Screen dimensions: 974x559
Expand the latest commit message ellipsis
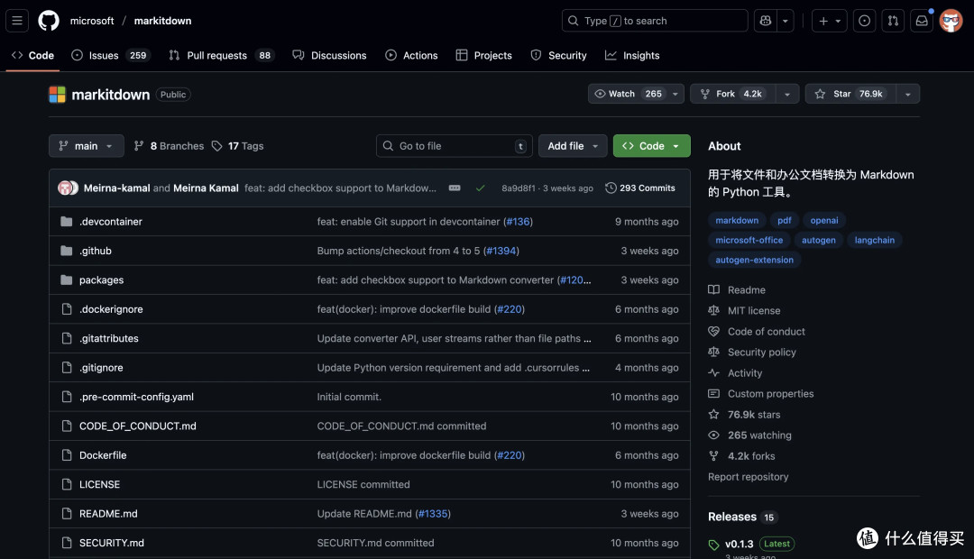tap(455, 188)
